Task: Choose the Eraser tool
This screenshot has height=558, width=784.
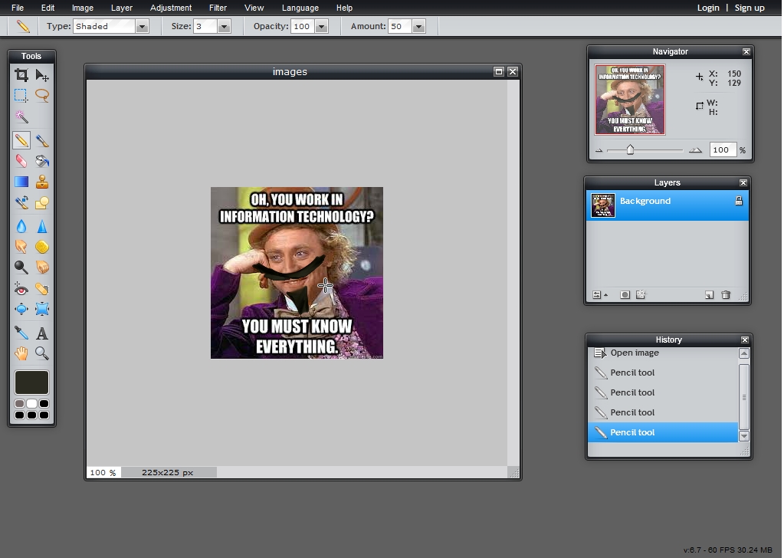Action: [x=21, y=161]
